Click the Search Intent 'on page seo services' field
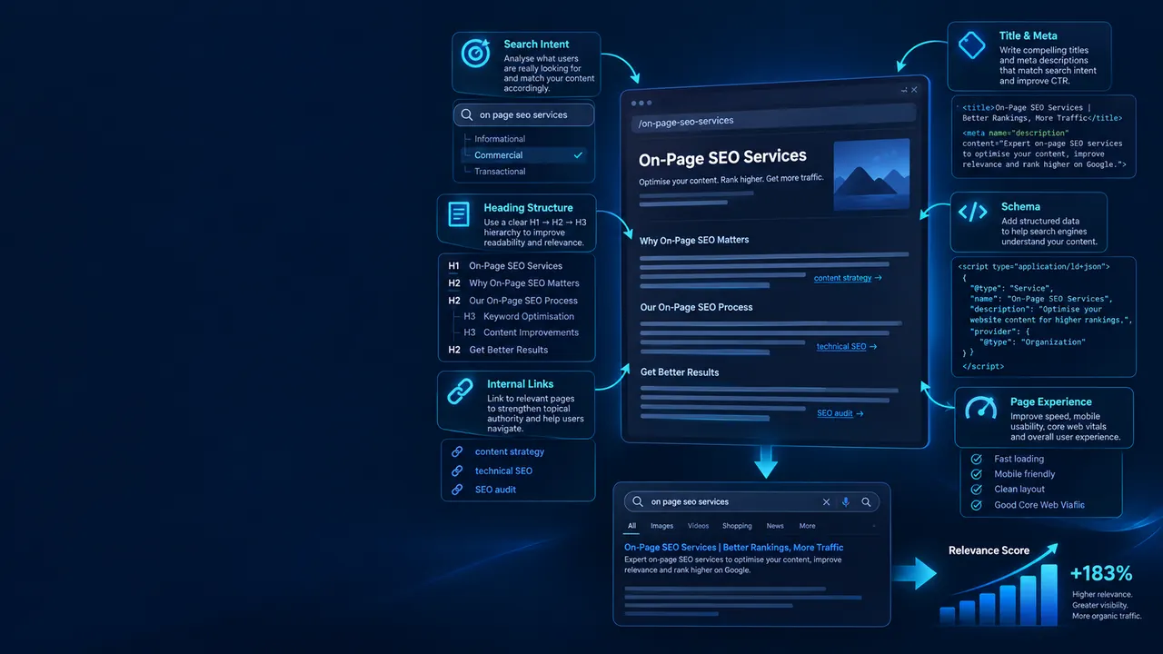1163x654 pixels. (x=523, y=115)
